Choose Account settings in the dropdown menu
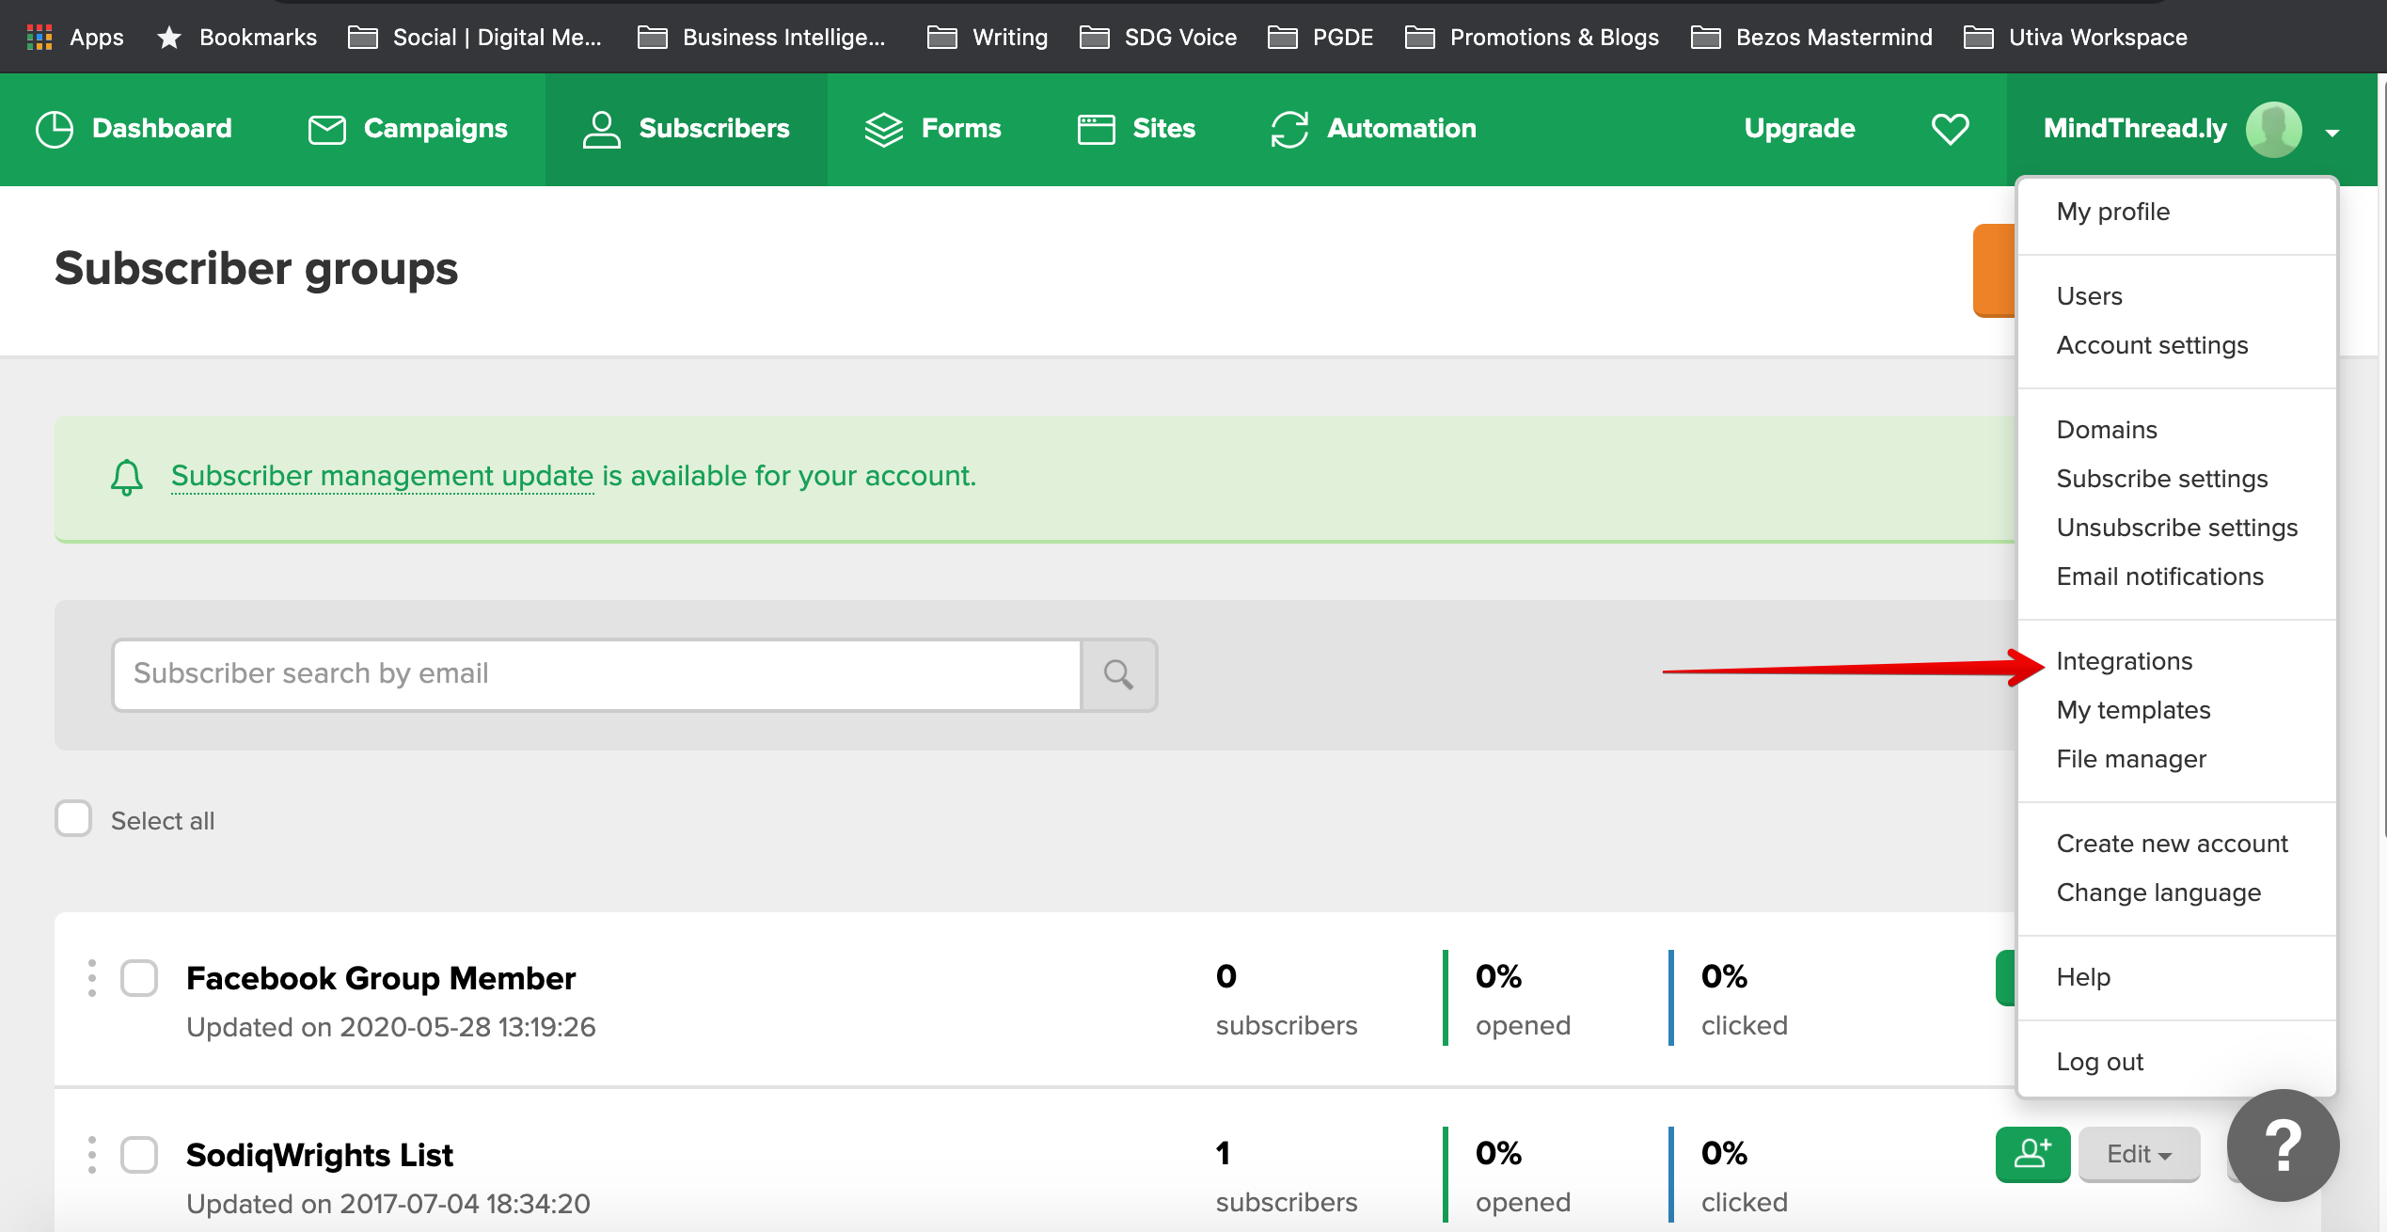Image resolution: width=2387 pixels, height=1232 pixels. click(2152, 345)
